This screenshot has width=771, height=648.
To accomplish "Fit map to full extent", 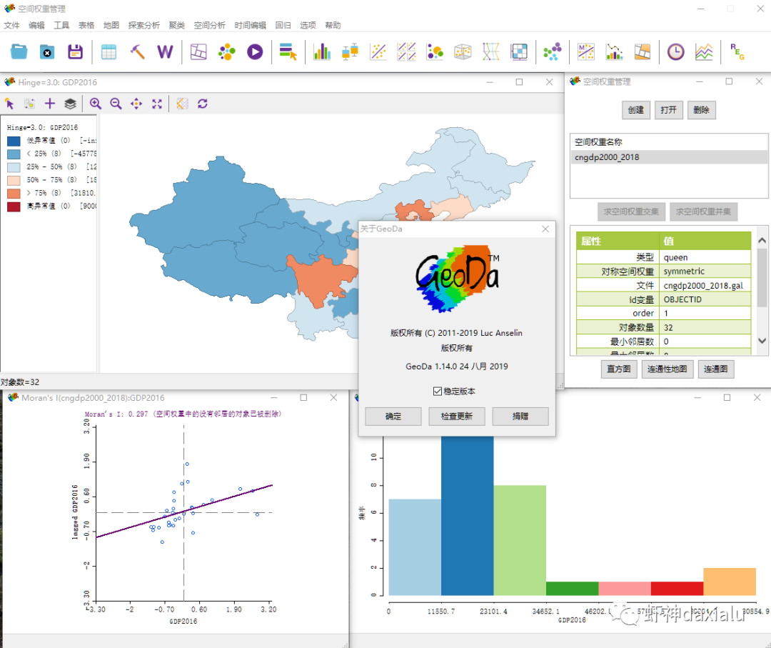I will pyautogui.click(x=157, y=104).
